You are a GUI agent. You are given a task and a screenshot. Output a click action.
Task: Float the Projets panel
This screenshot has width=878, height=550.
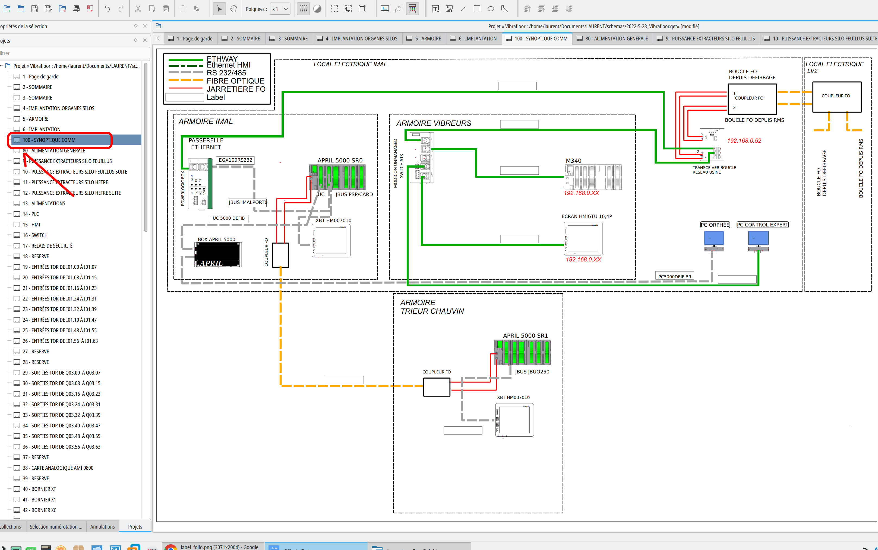[x=135, y=40]
